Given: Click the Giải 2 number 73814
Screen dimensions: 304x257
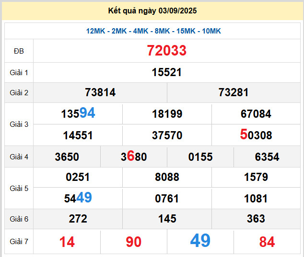Looking at the screenshot, I should pyautogui.click(x=100, y=92).
